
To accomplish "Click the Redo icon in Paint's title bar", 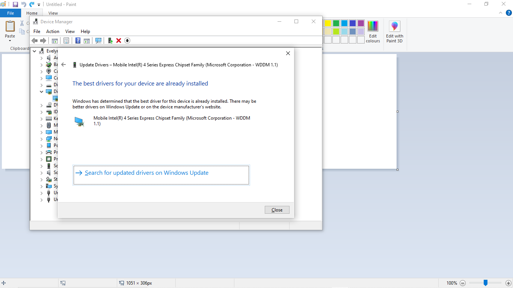I will 32,4.
